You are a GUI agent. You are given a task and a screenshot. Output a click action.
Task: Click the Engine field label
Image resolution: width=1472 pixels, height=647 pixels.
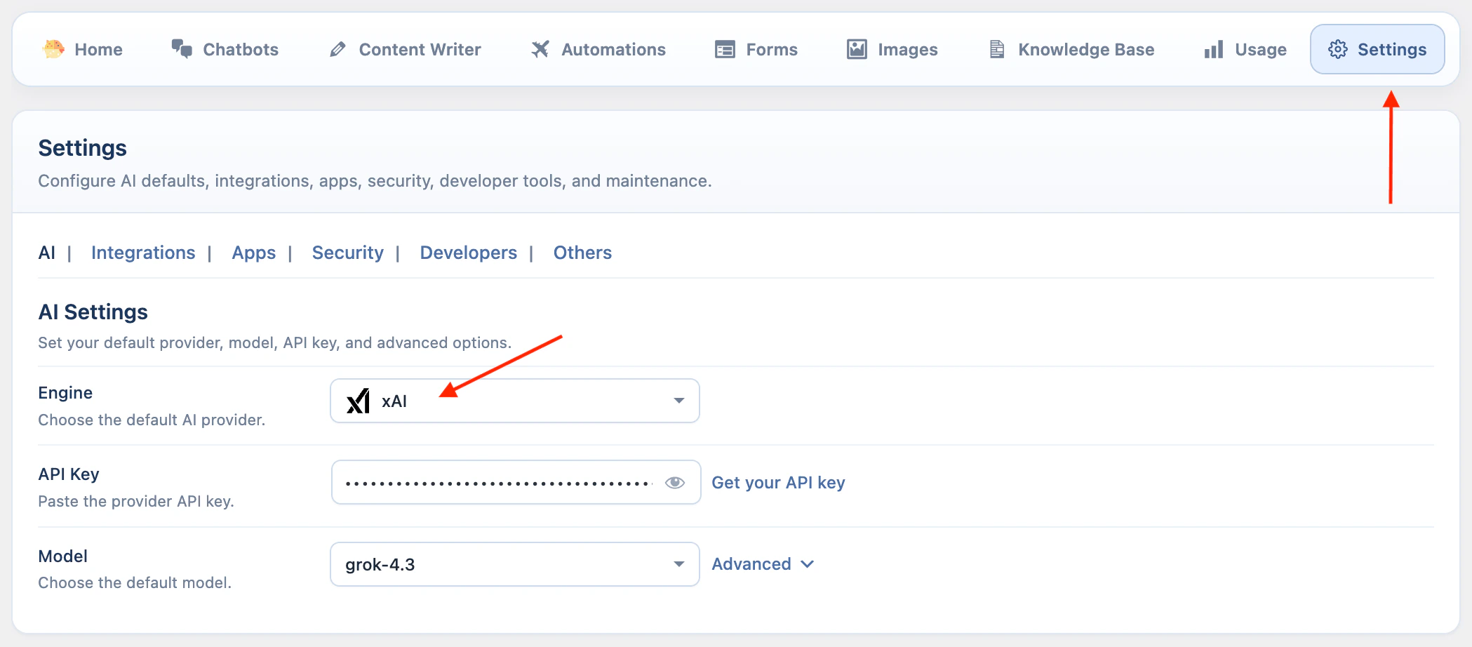[65, 393]
